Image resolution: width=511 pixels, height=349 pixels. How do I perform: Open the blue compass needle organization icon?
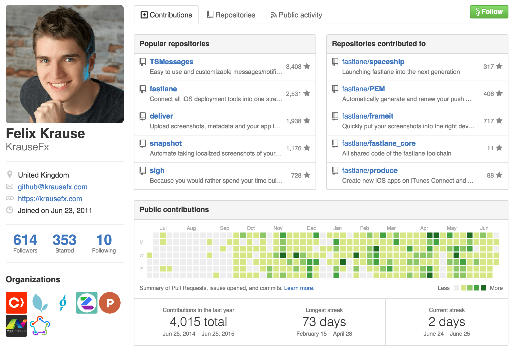(63, 303)
